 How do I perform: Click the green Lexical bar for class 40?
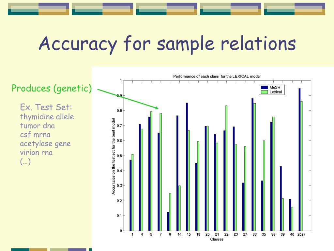292,219
